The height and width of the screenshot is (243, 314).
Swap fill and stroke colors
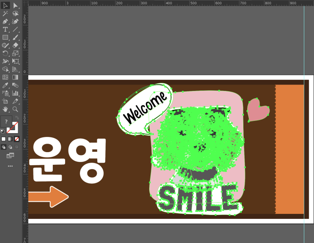pos(17,118)
